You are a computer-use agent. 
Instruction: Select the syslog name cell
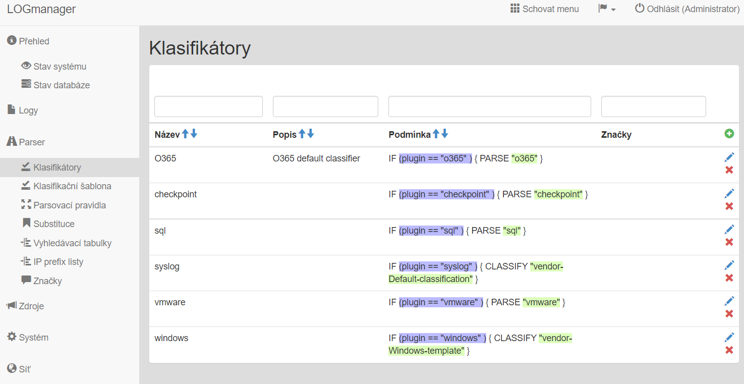click(x=167, y=266)
